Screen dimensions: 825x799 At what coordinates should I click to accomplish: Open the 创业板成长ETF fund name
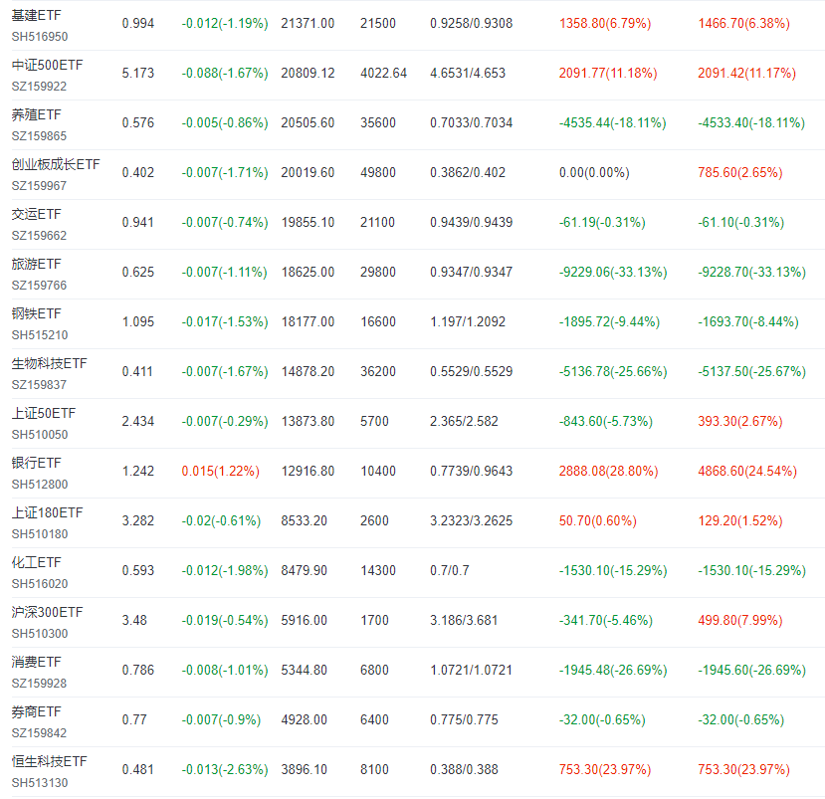56,164
